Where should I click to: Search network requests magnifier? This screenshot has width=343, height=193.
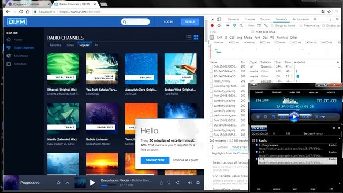pyautogui.click(x=241, y=26)
